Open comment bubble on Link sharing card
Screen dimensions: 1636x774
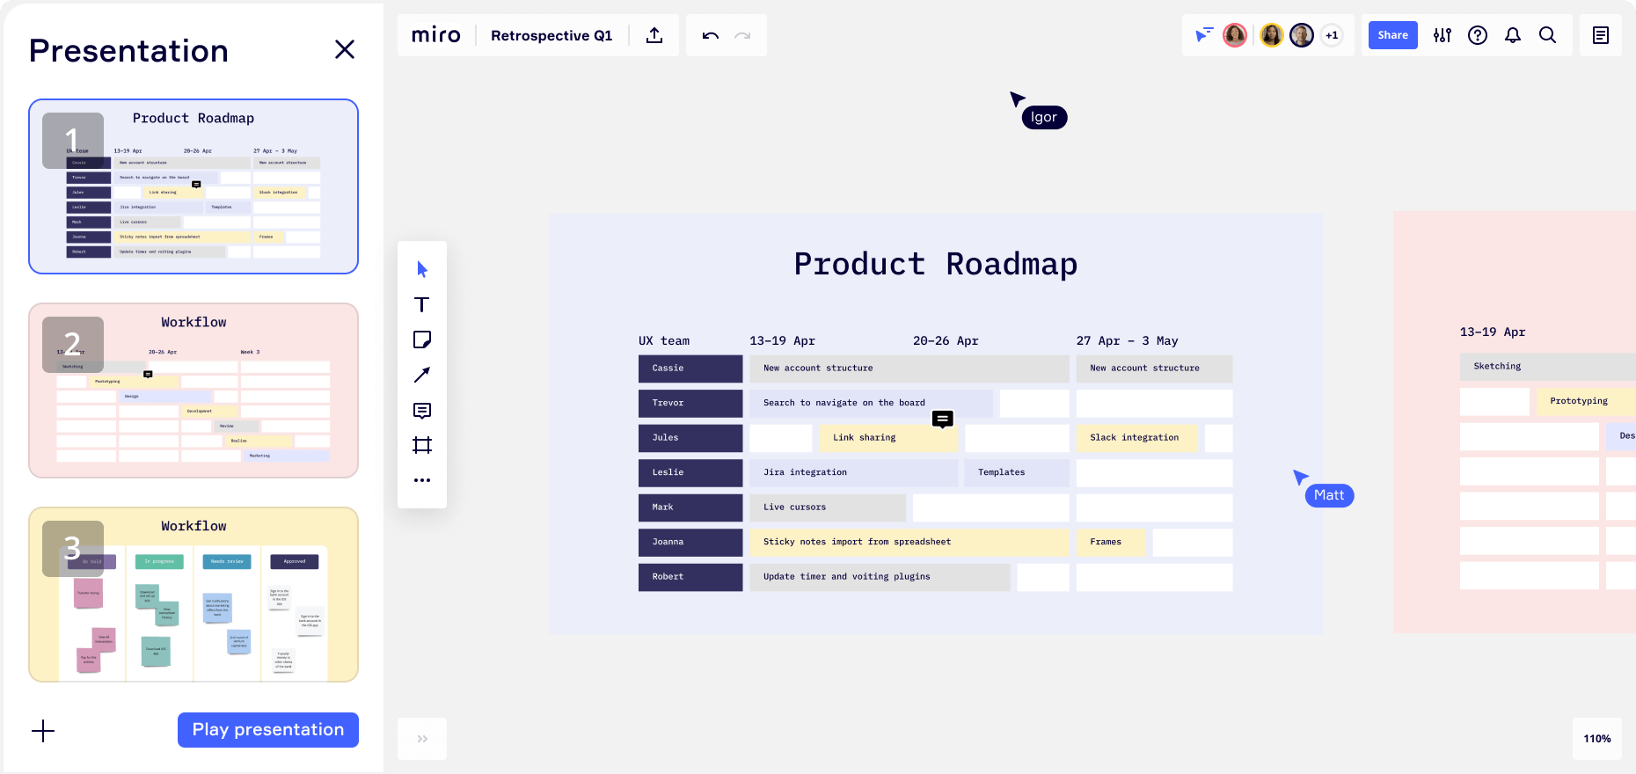pyautogui.click(x=943, y=419)
